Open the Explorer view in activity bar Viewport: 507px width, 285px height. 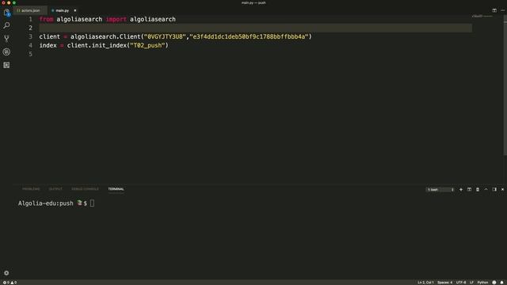click(x=6, y=13)
